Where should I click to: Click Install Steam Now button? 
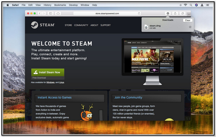pos(48,72)
